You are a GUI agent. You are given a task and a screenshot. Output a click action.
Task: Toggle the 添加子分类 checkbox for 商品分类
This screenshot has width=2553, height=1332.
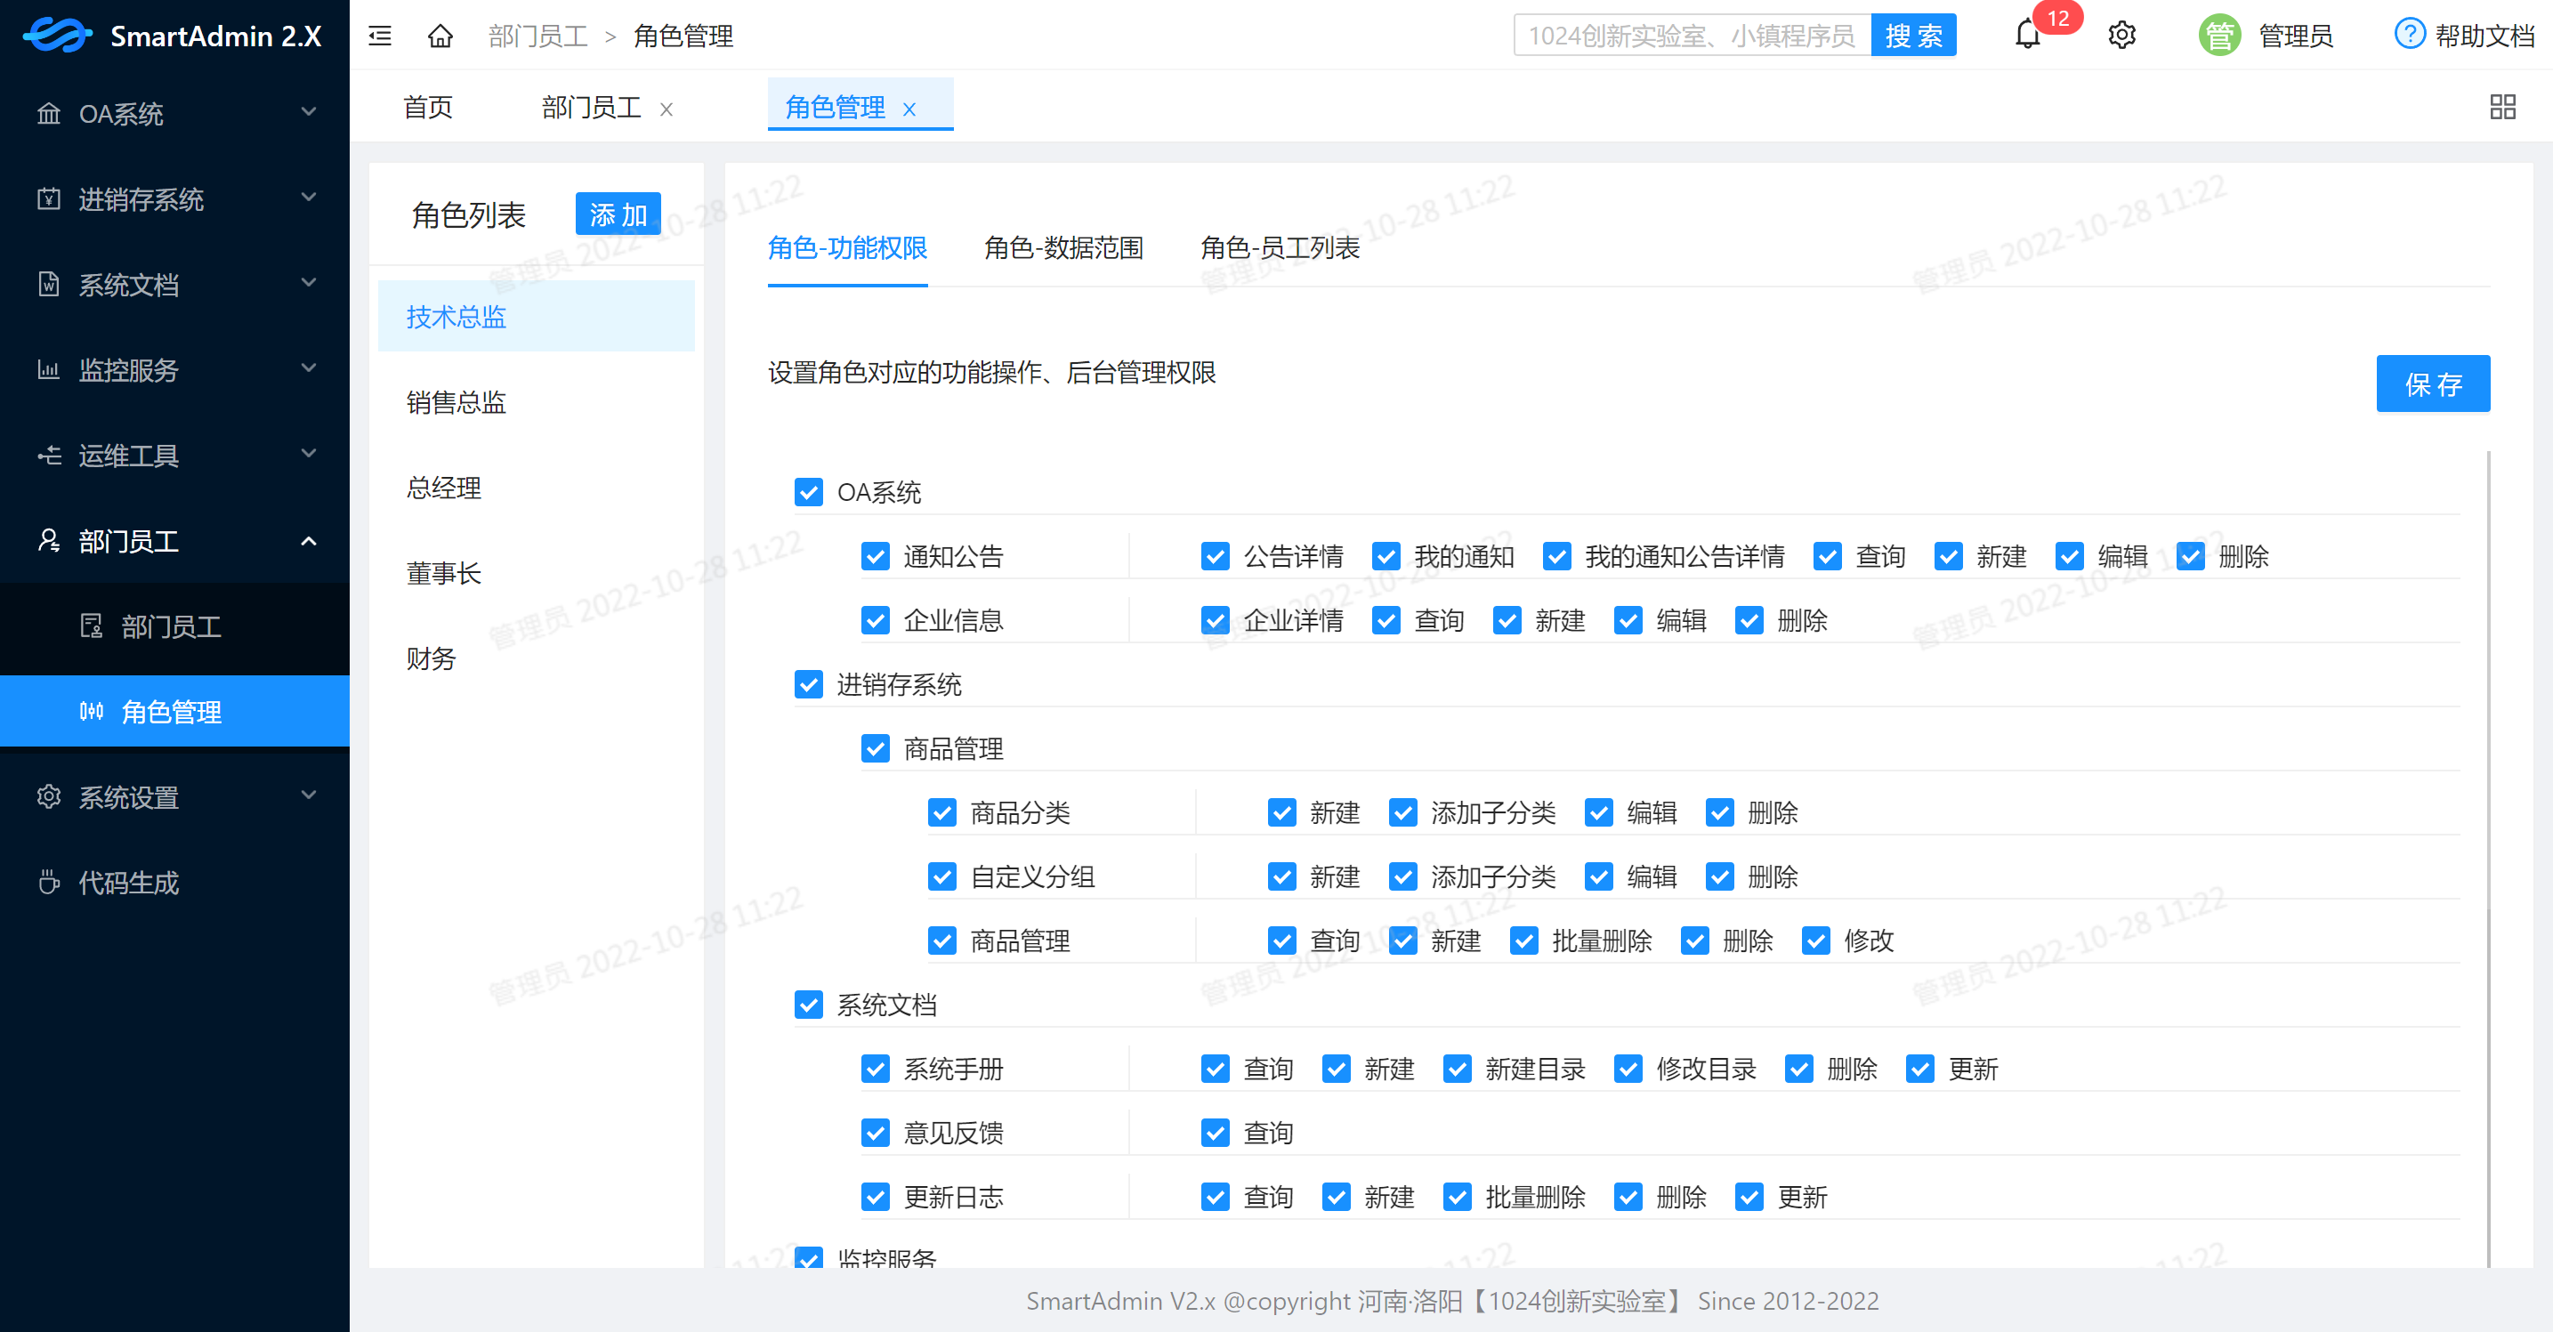[1402, 812]
